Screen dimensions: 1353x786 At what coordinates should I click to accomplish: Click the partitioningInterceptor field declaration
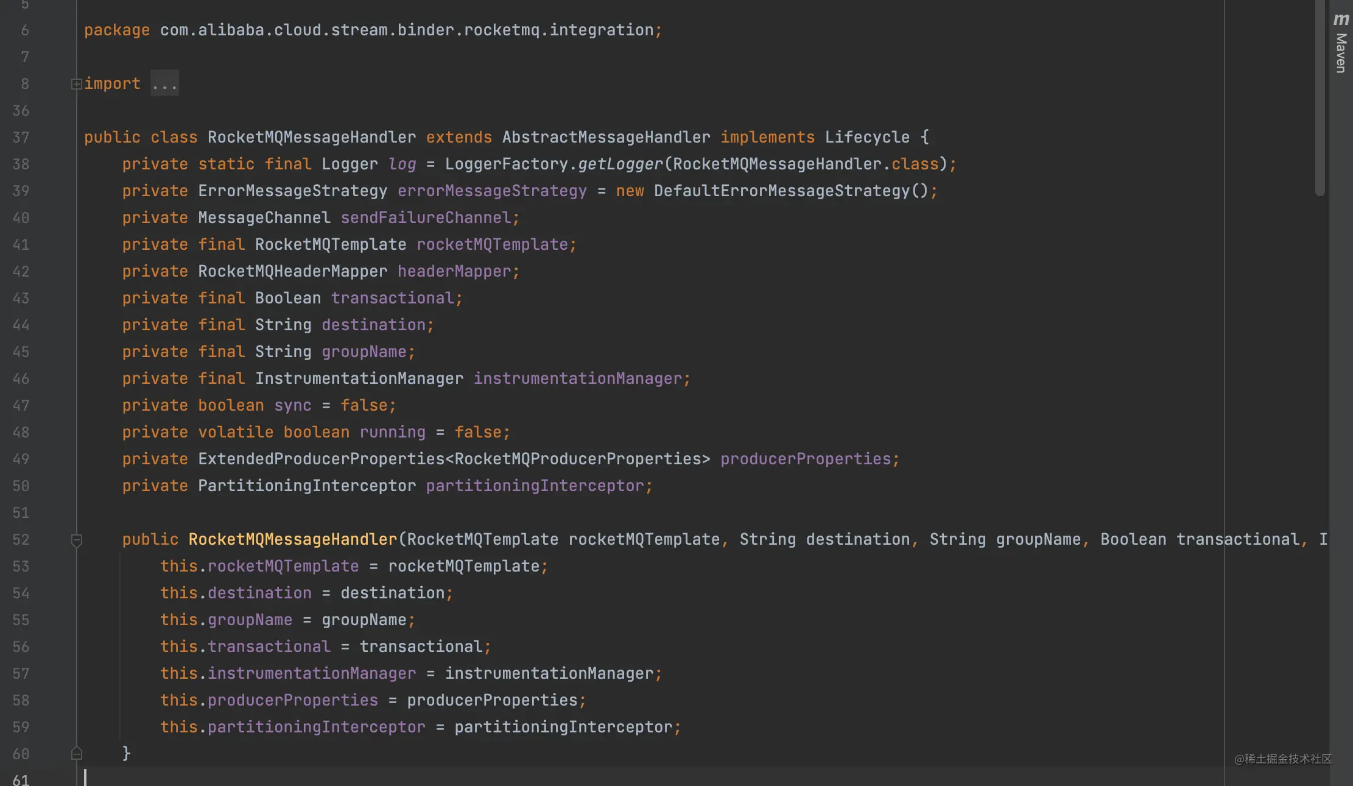(535, 486)
